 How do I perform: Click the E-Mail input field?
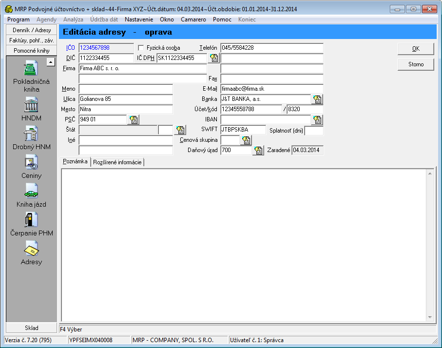(271, 89)
